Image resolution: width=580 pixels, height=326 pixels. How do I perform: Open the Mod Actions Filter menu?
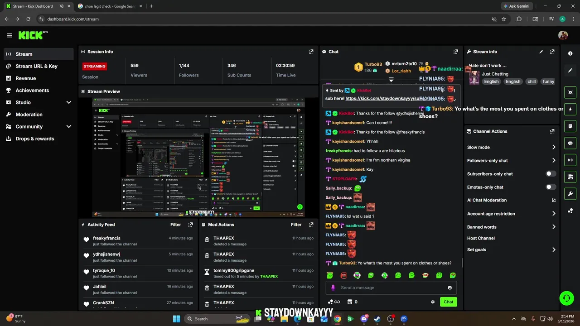(296, 225)
